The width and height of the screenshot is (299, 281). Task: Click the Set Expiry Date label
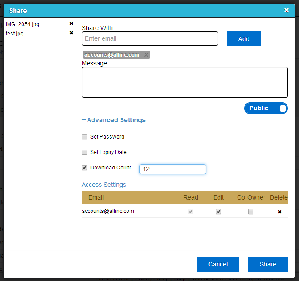coord(108,152)
